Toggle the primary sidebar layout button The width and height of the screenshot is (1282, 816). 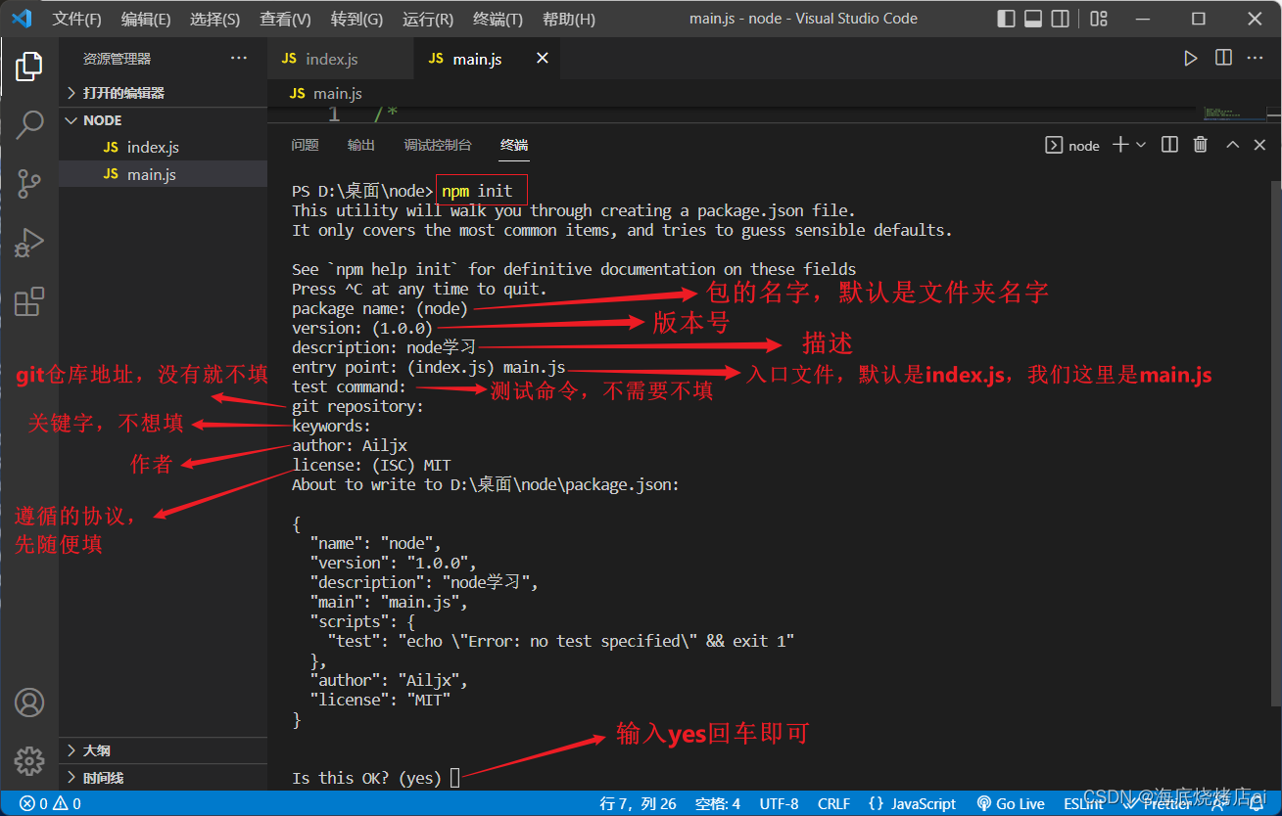click(x=1006, y=19)
